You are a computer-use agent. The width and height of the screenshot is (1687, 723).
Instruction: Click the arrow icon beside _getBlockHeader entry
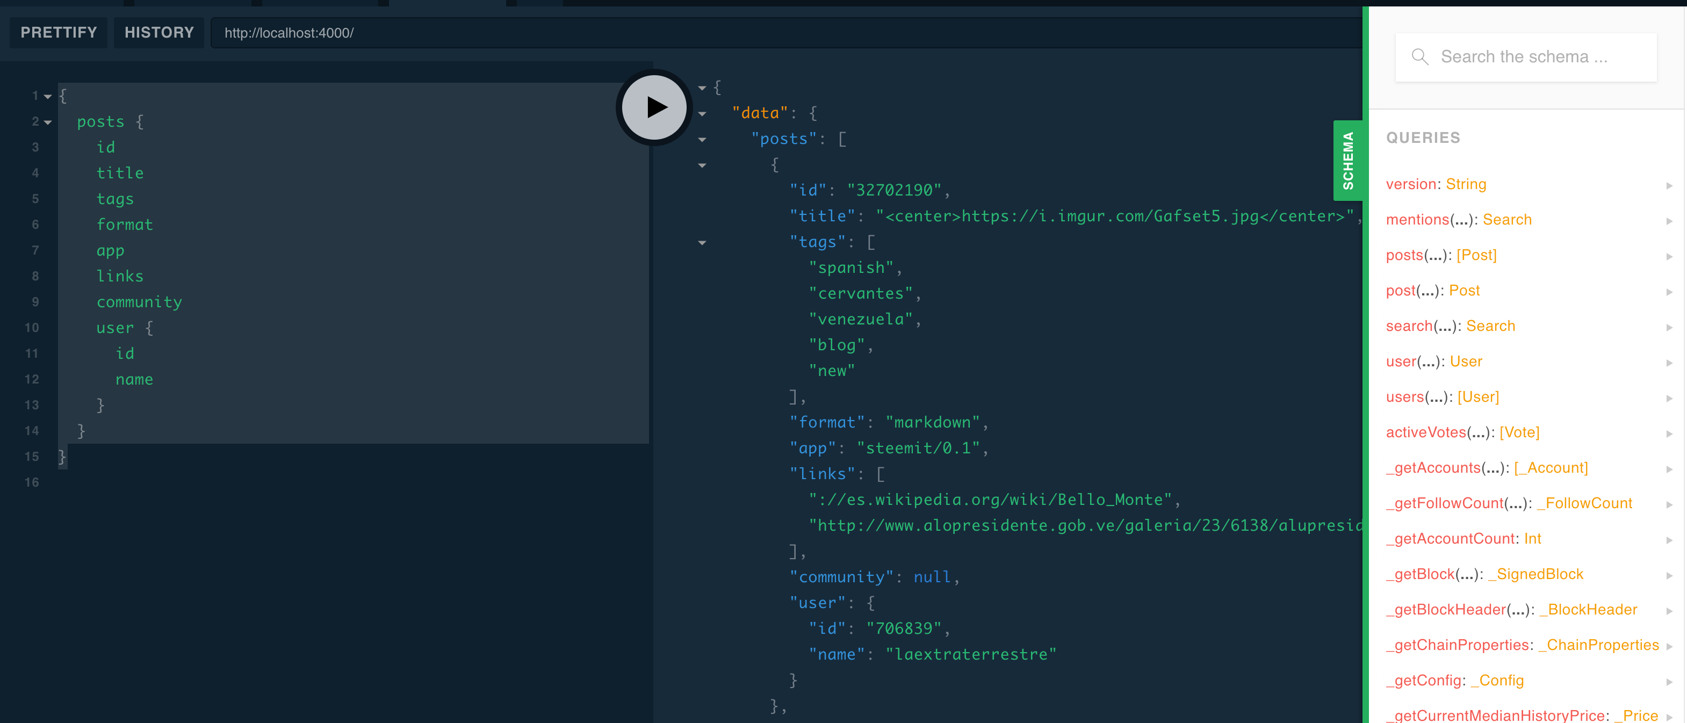(1669, 611)
